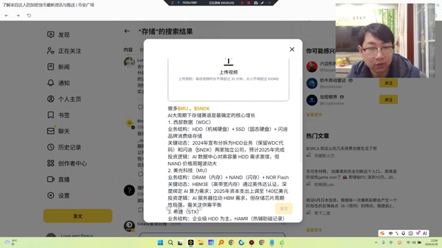
Task: Click the 发文 button inside the dialog
Action: (x=284, y=208)
